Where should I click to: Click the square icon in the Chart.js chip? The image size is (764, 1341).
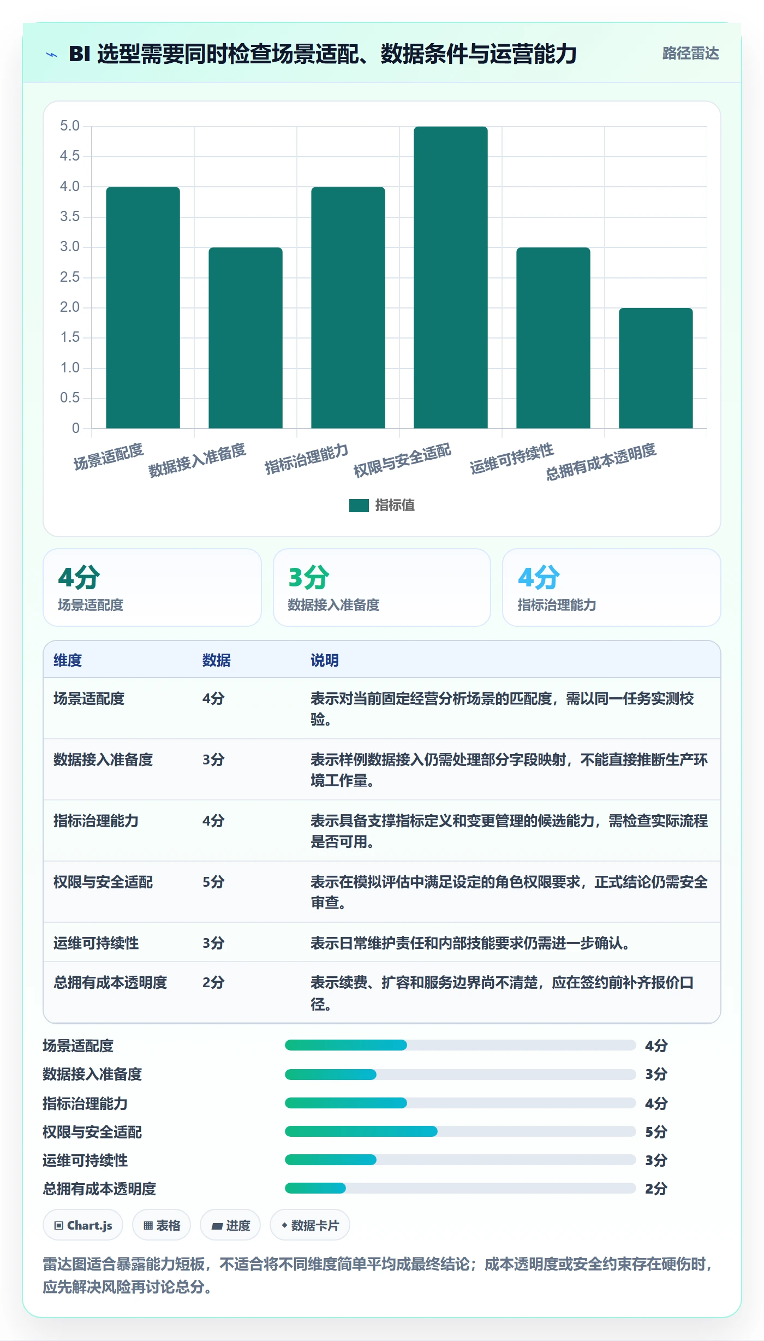point(59,1226)
